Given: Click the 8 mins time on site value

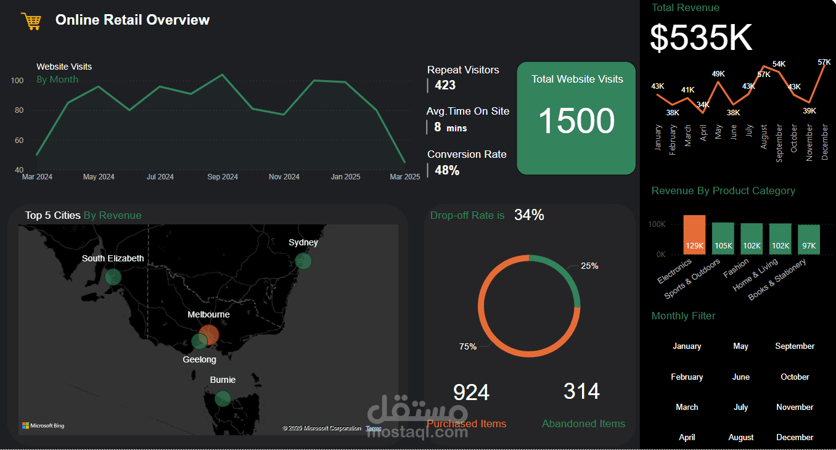Looking at the screenshot, I should coord(450,127).
